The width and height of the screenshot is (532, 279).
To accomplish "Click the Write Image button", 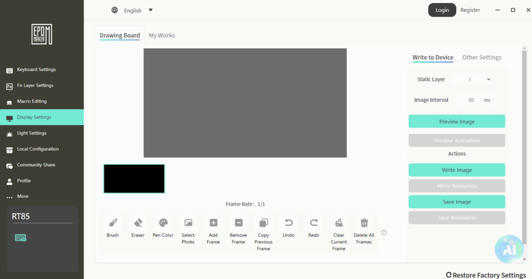I will (x=457, y=170).
